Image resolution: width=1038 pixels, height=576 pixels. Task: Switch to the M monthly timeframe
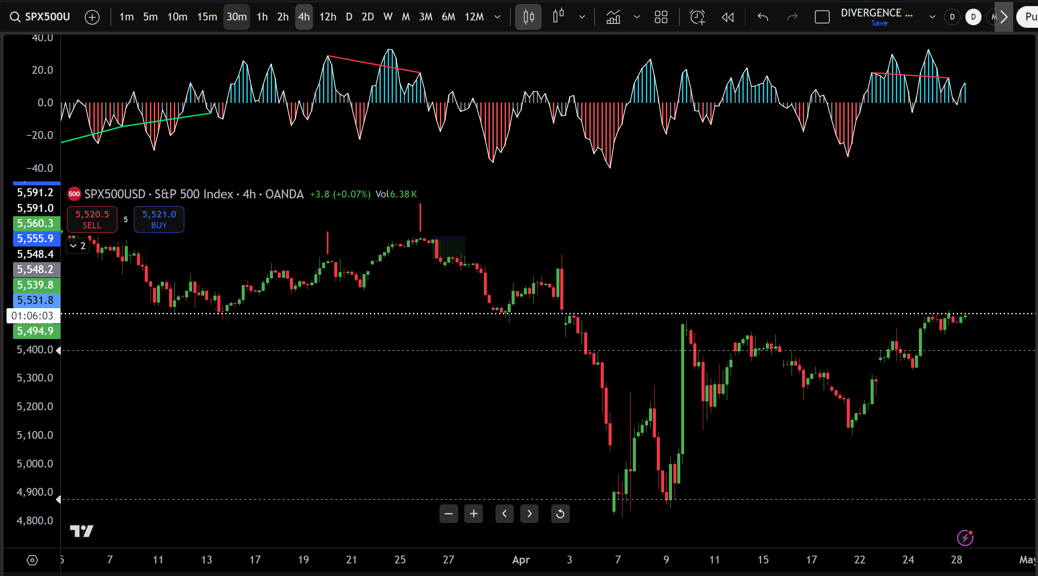(x=406, y=17)
